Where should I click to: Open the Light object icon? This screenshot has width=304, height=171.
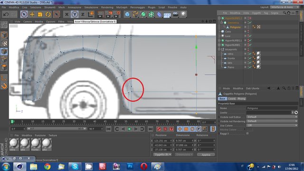click(183, 14)
